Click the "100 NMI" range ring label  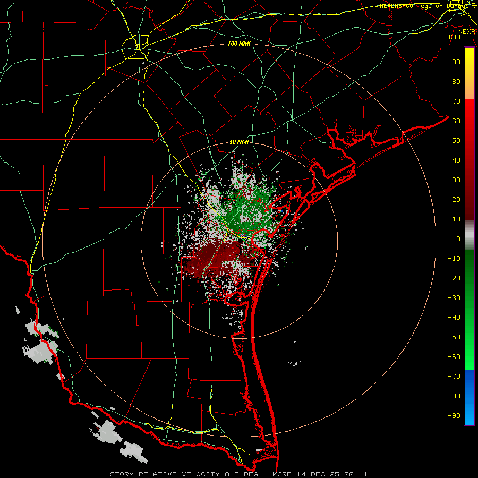click(239, 44)
